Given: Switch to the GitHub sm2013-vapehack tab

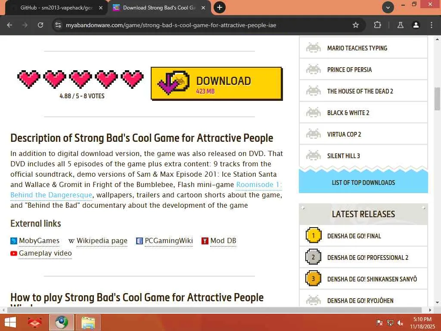Looking at the screenshot, I should pyautogui.click(x=56, y=8).
